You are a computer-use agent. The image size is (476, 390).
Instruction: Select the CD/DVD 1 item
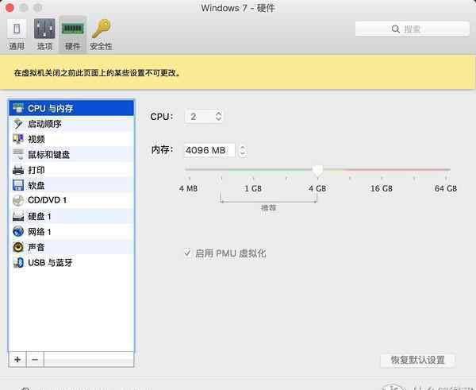pos(71,200)
